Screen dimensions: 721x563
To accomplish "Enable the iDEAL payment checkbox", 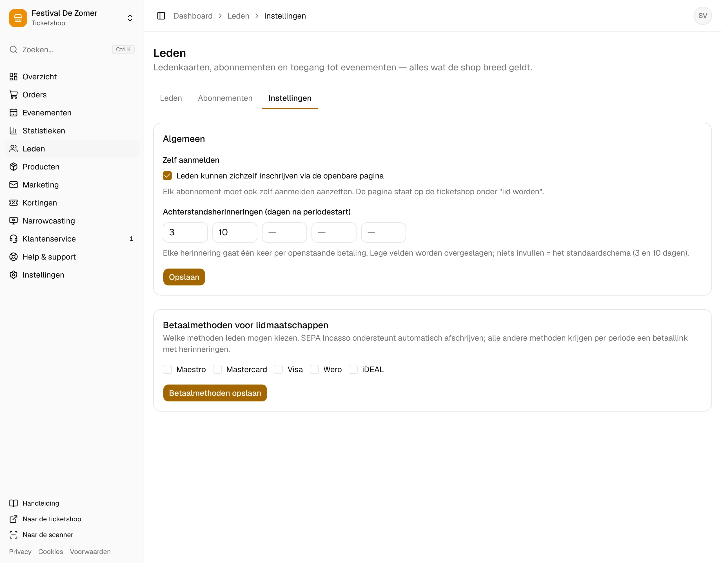I will click(x=353, y=369).
